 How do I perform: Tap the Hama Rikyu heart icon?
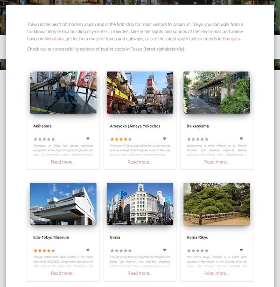click(241, 250)
